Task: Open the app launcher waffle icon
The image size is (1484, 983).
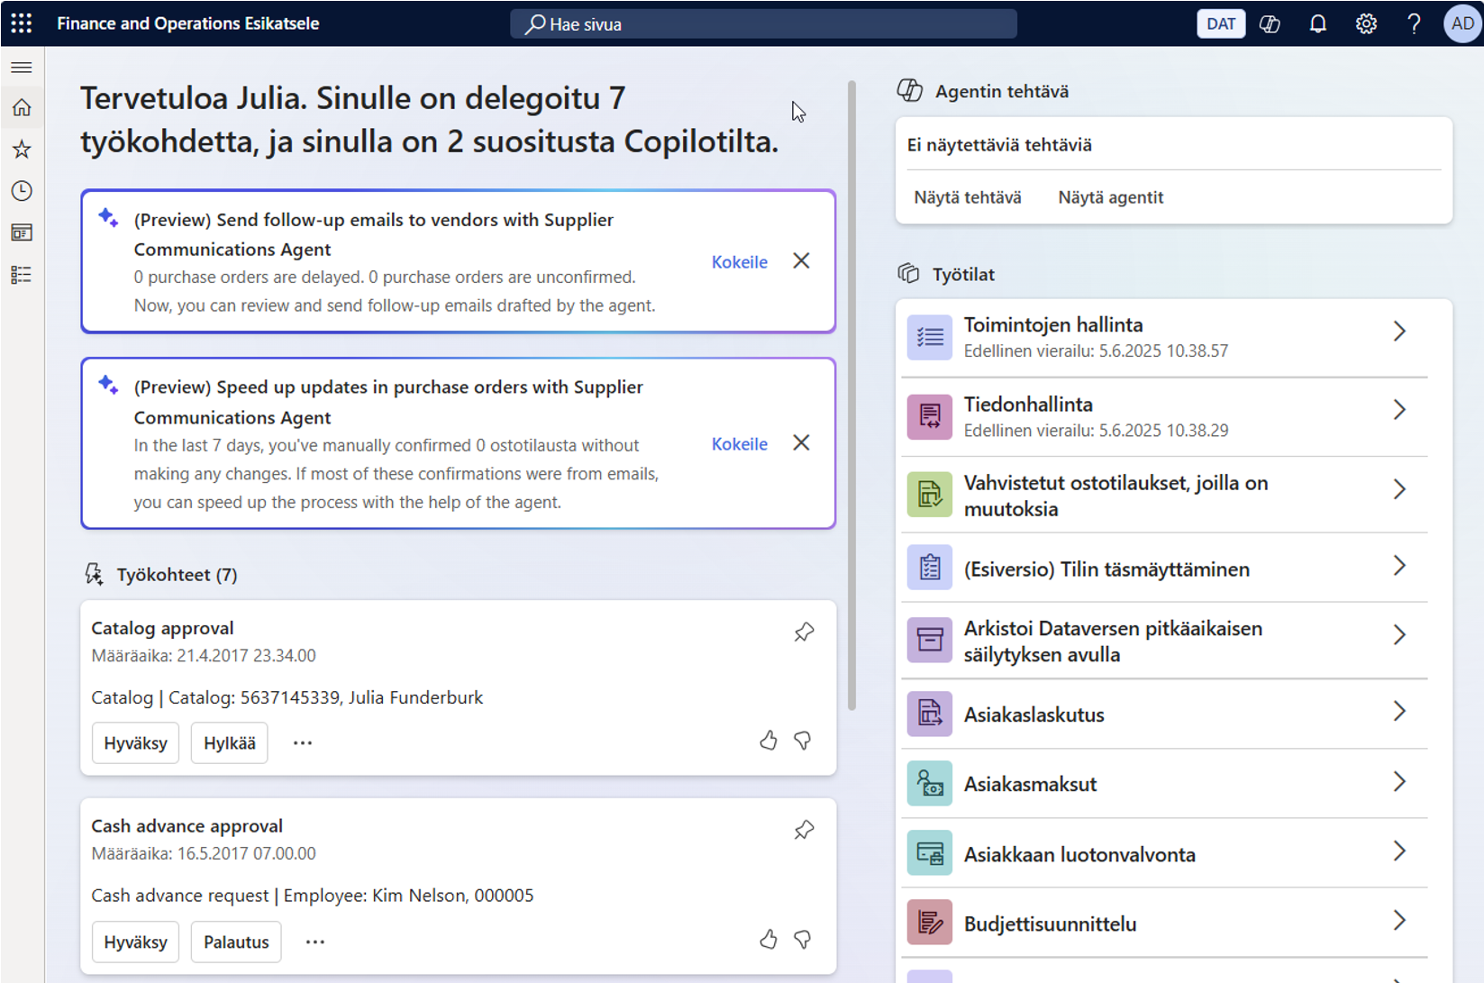Action: (x=22, y=23)
